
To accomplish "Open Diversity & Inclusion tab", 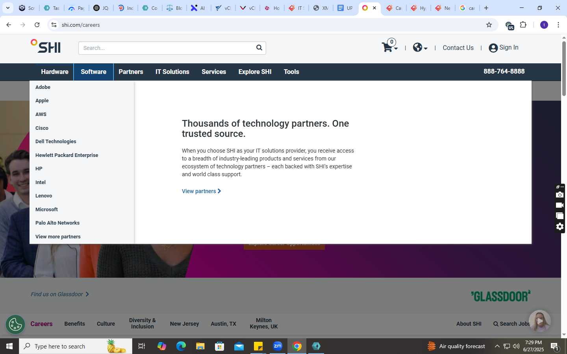I will (143, 323).
